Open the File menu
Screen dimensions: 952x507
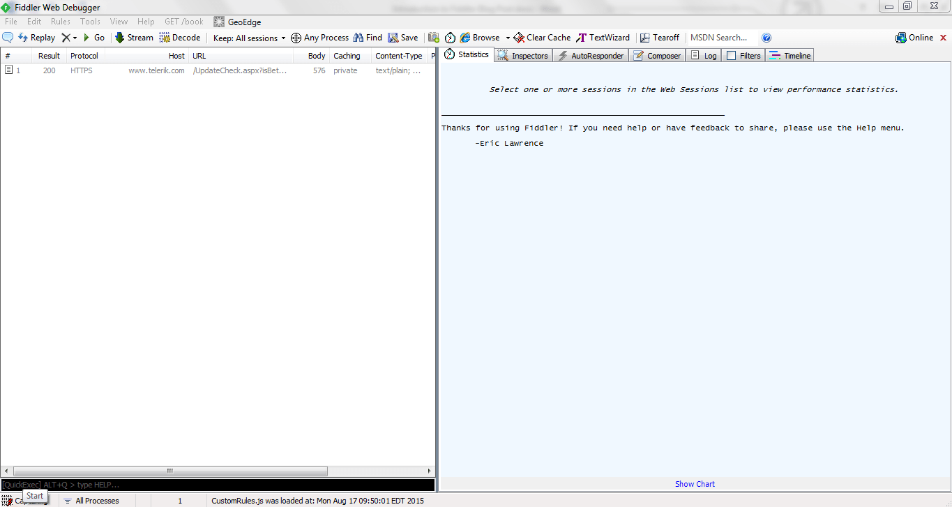(11, 22)
